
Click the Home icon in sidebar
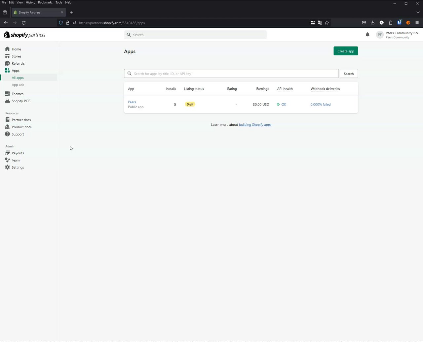[7, 49]
